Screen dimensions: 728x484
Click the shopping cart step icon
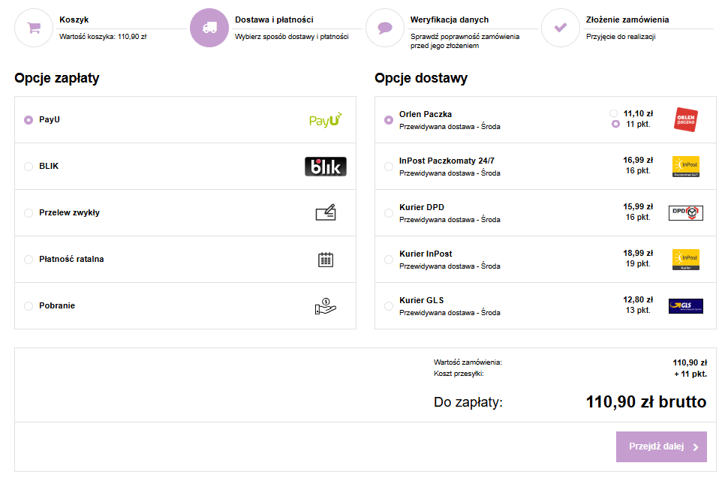point(33,28)
